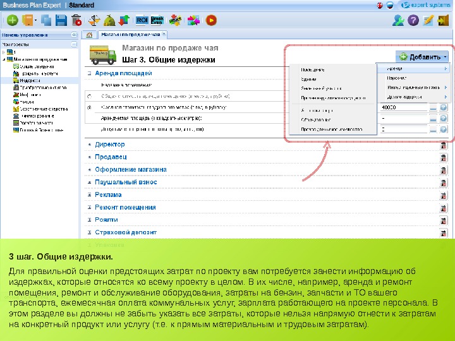
Task: Select Издержки in project tree
Action: click(x=30, y=81)
